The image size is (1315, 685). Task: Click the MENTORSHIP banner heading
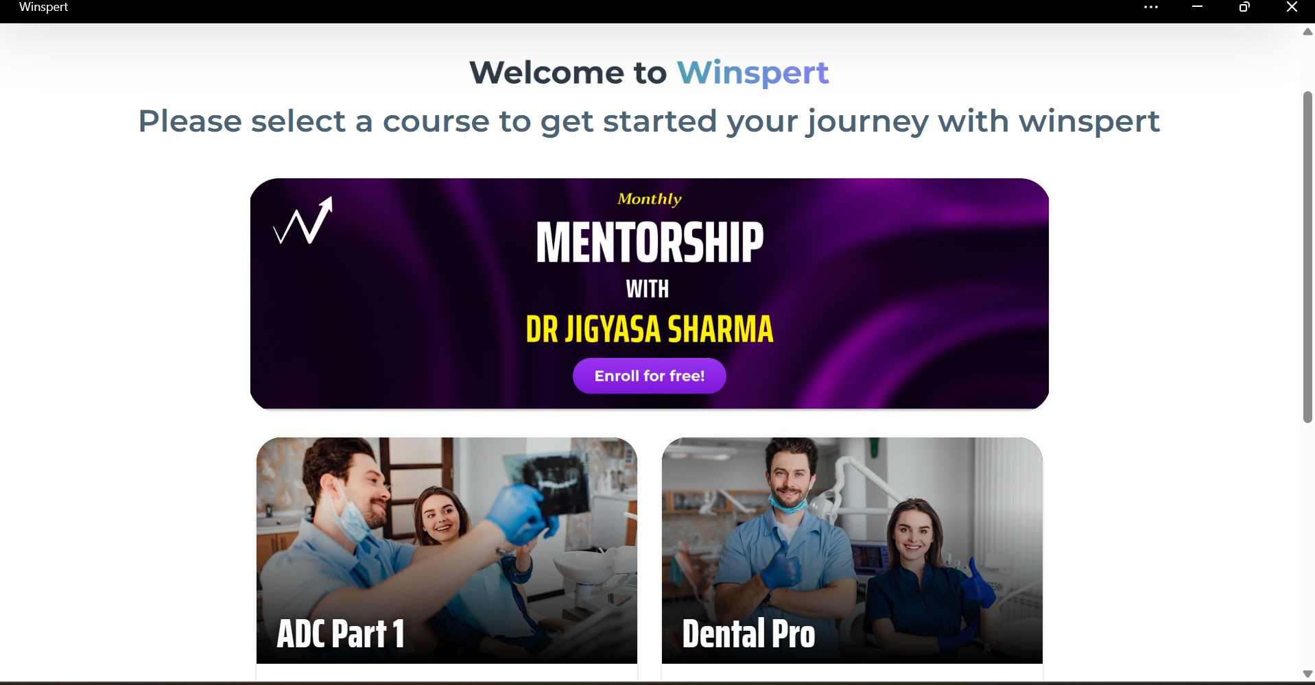650,242
